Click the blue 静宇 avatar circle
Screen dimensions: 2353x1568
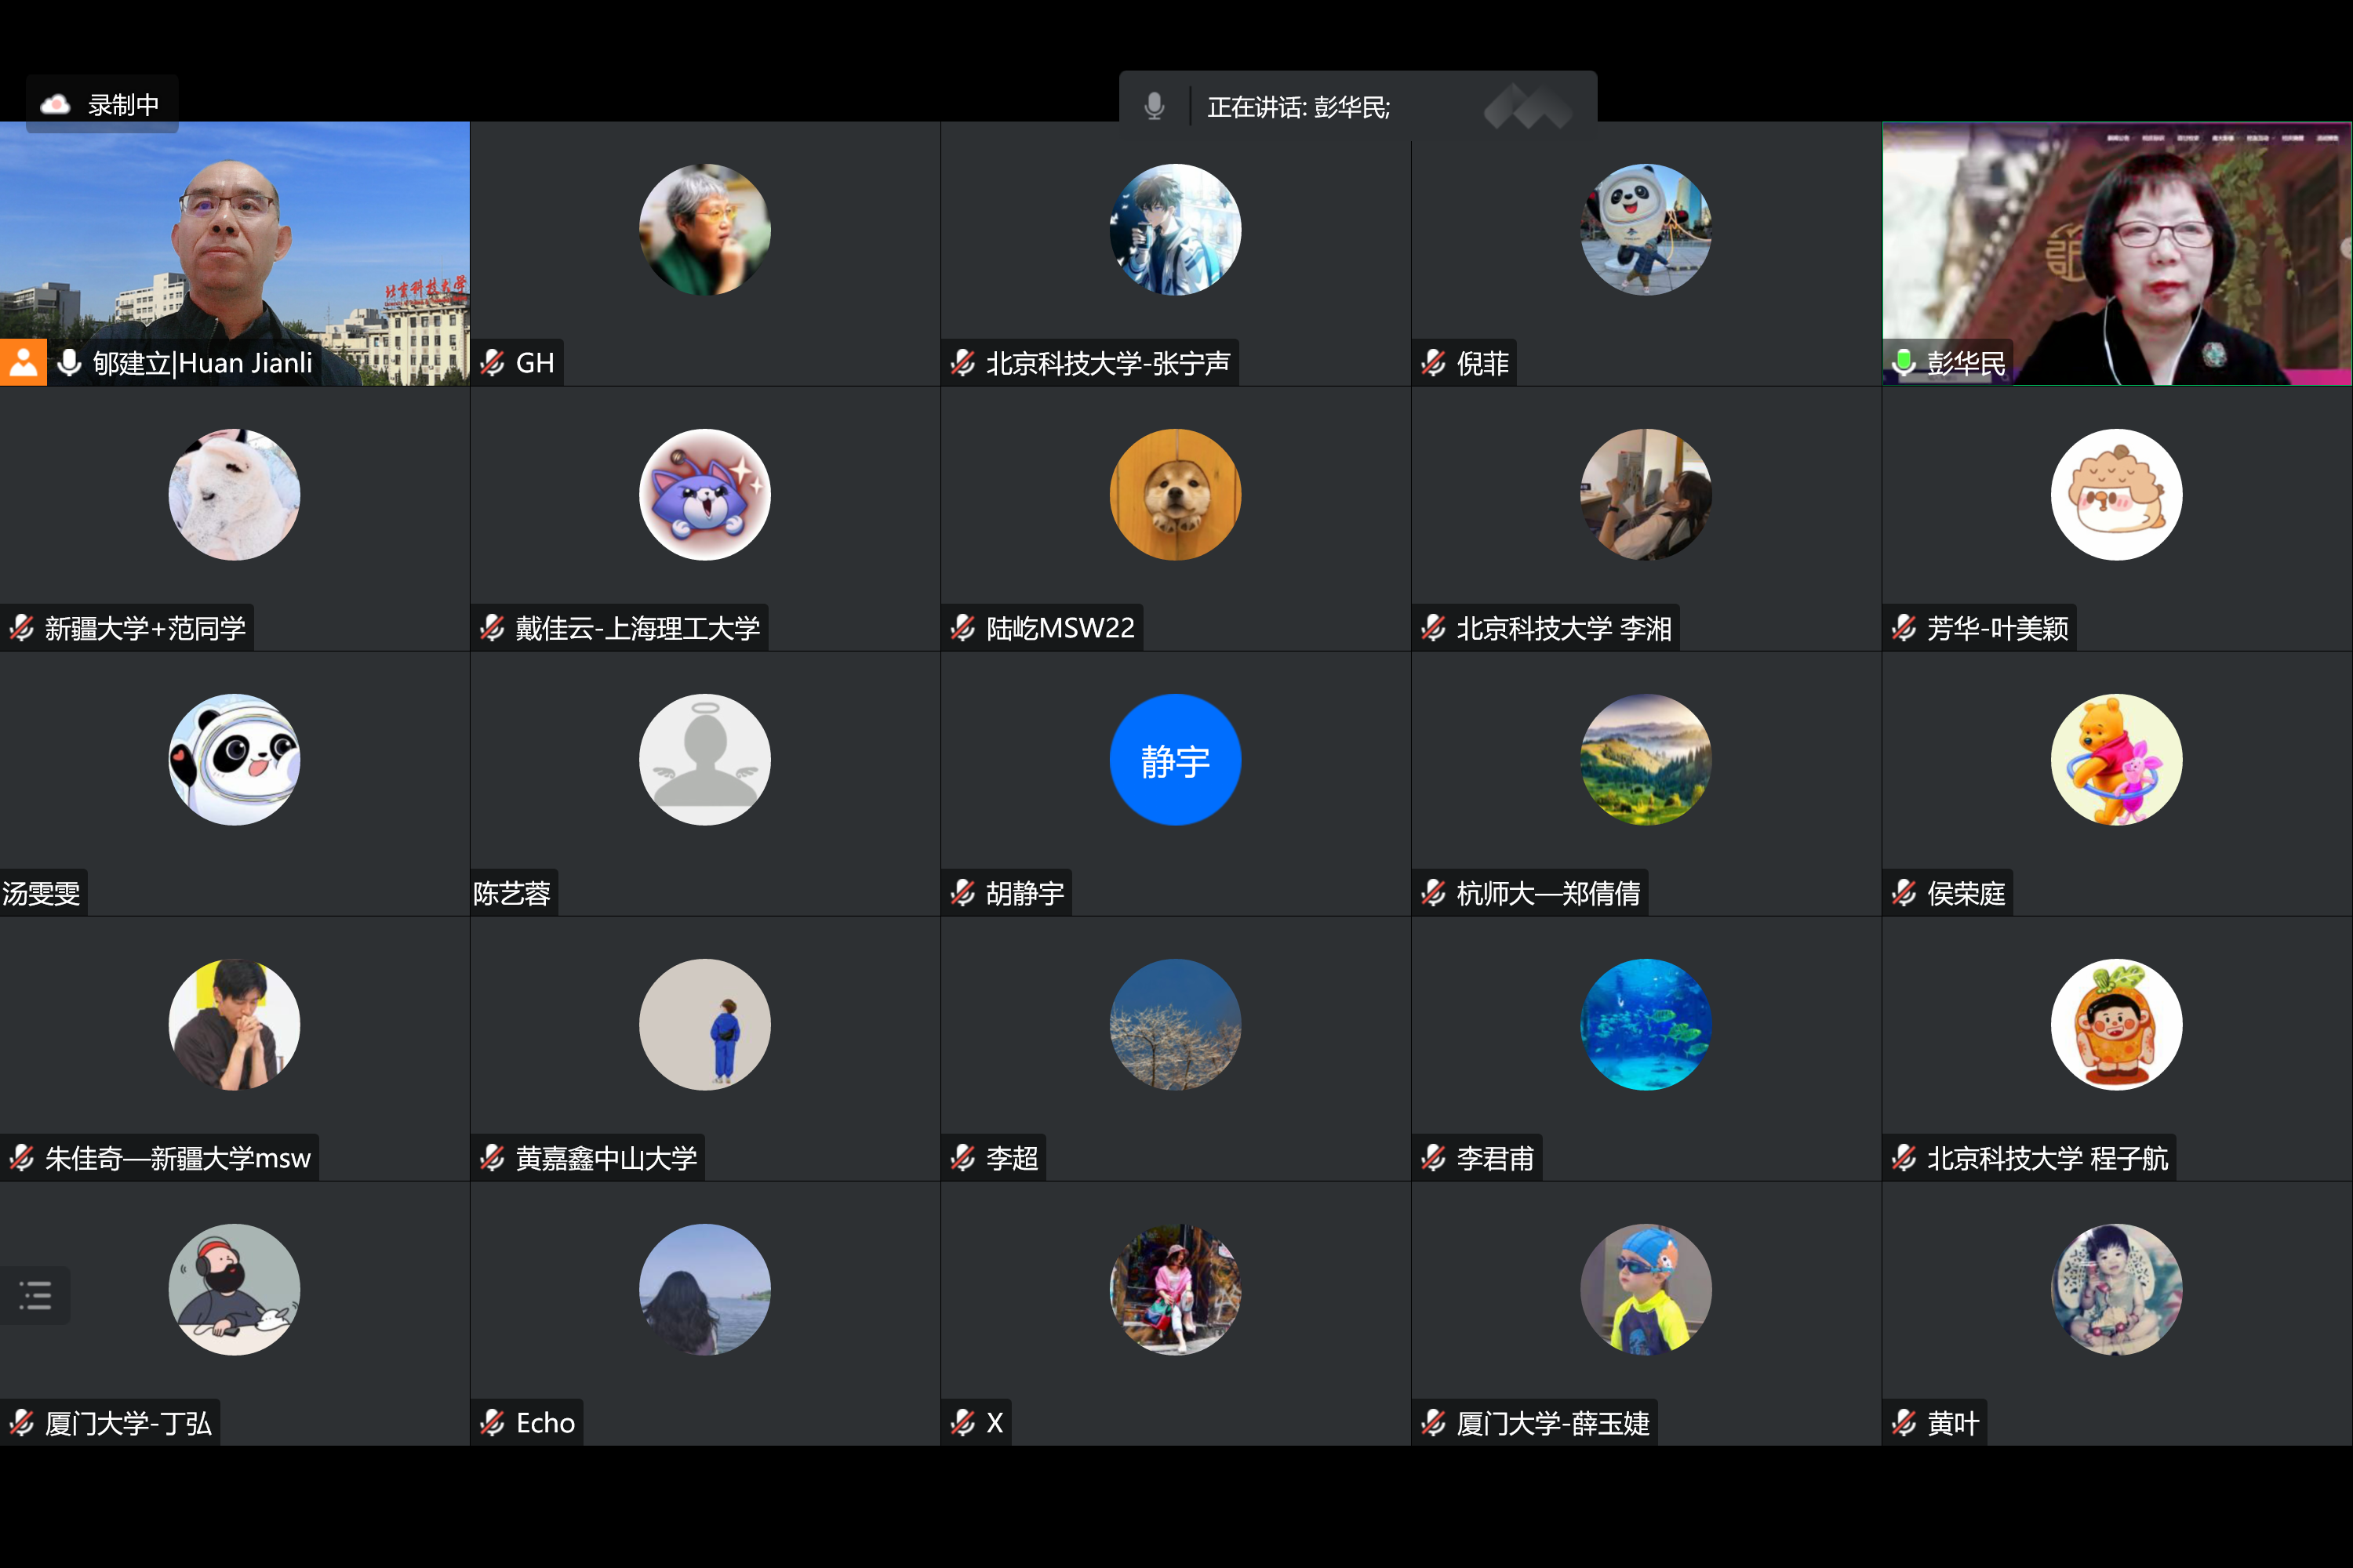click(1176, 760)
